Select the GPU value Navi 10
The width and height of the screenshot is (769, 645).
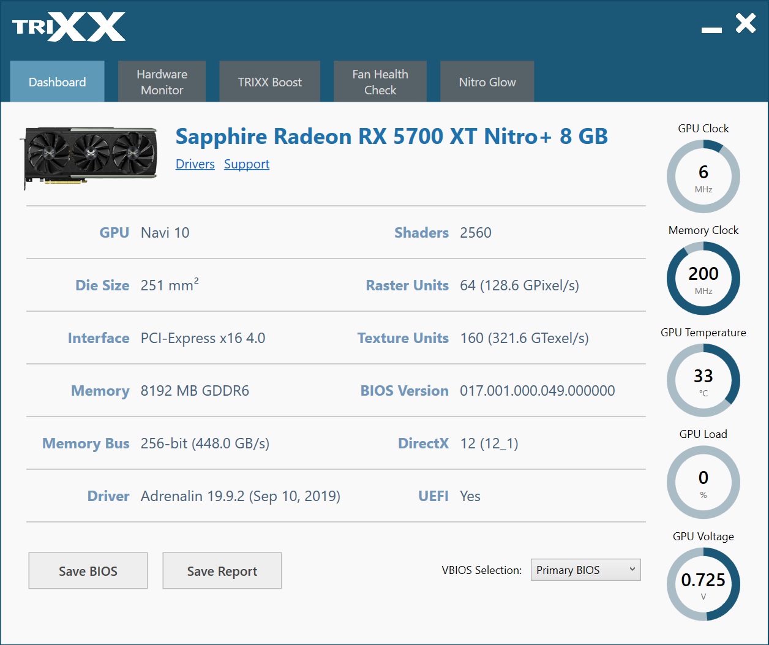pyautogui.click(x=165, y=233)
